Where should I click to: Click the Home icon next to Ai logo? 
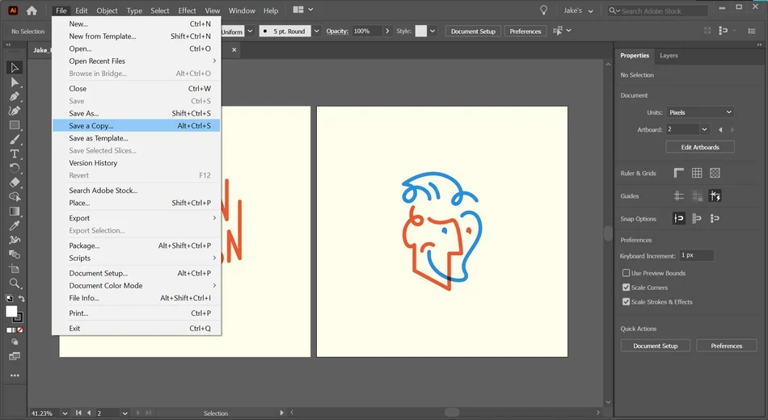(32, 10)
